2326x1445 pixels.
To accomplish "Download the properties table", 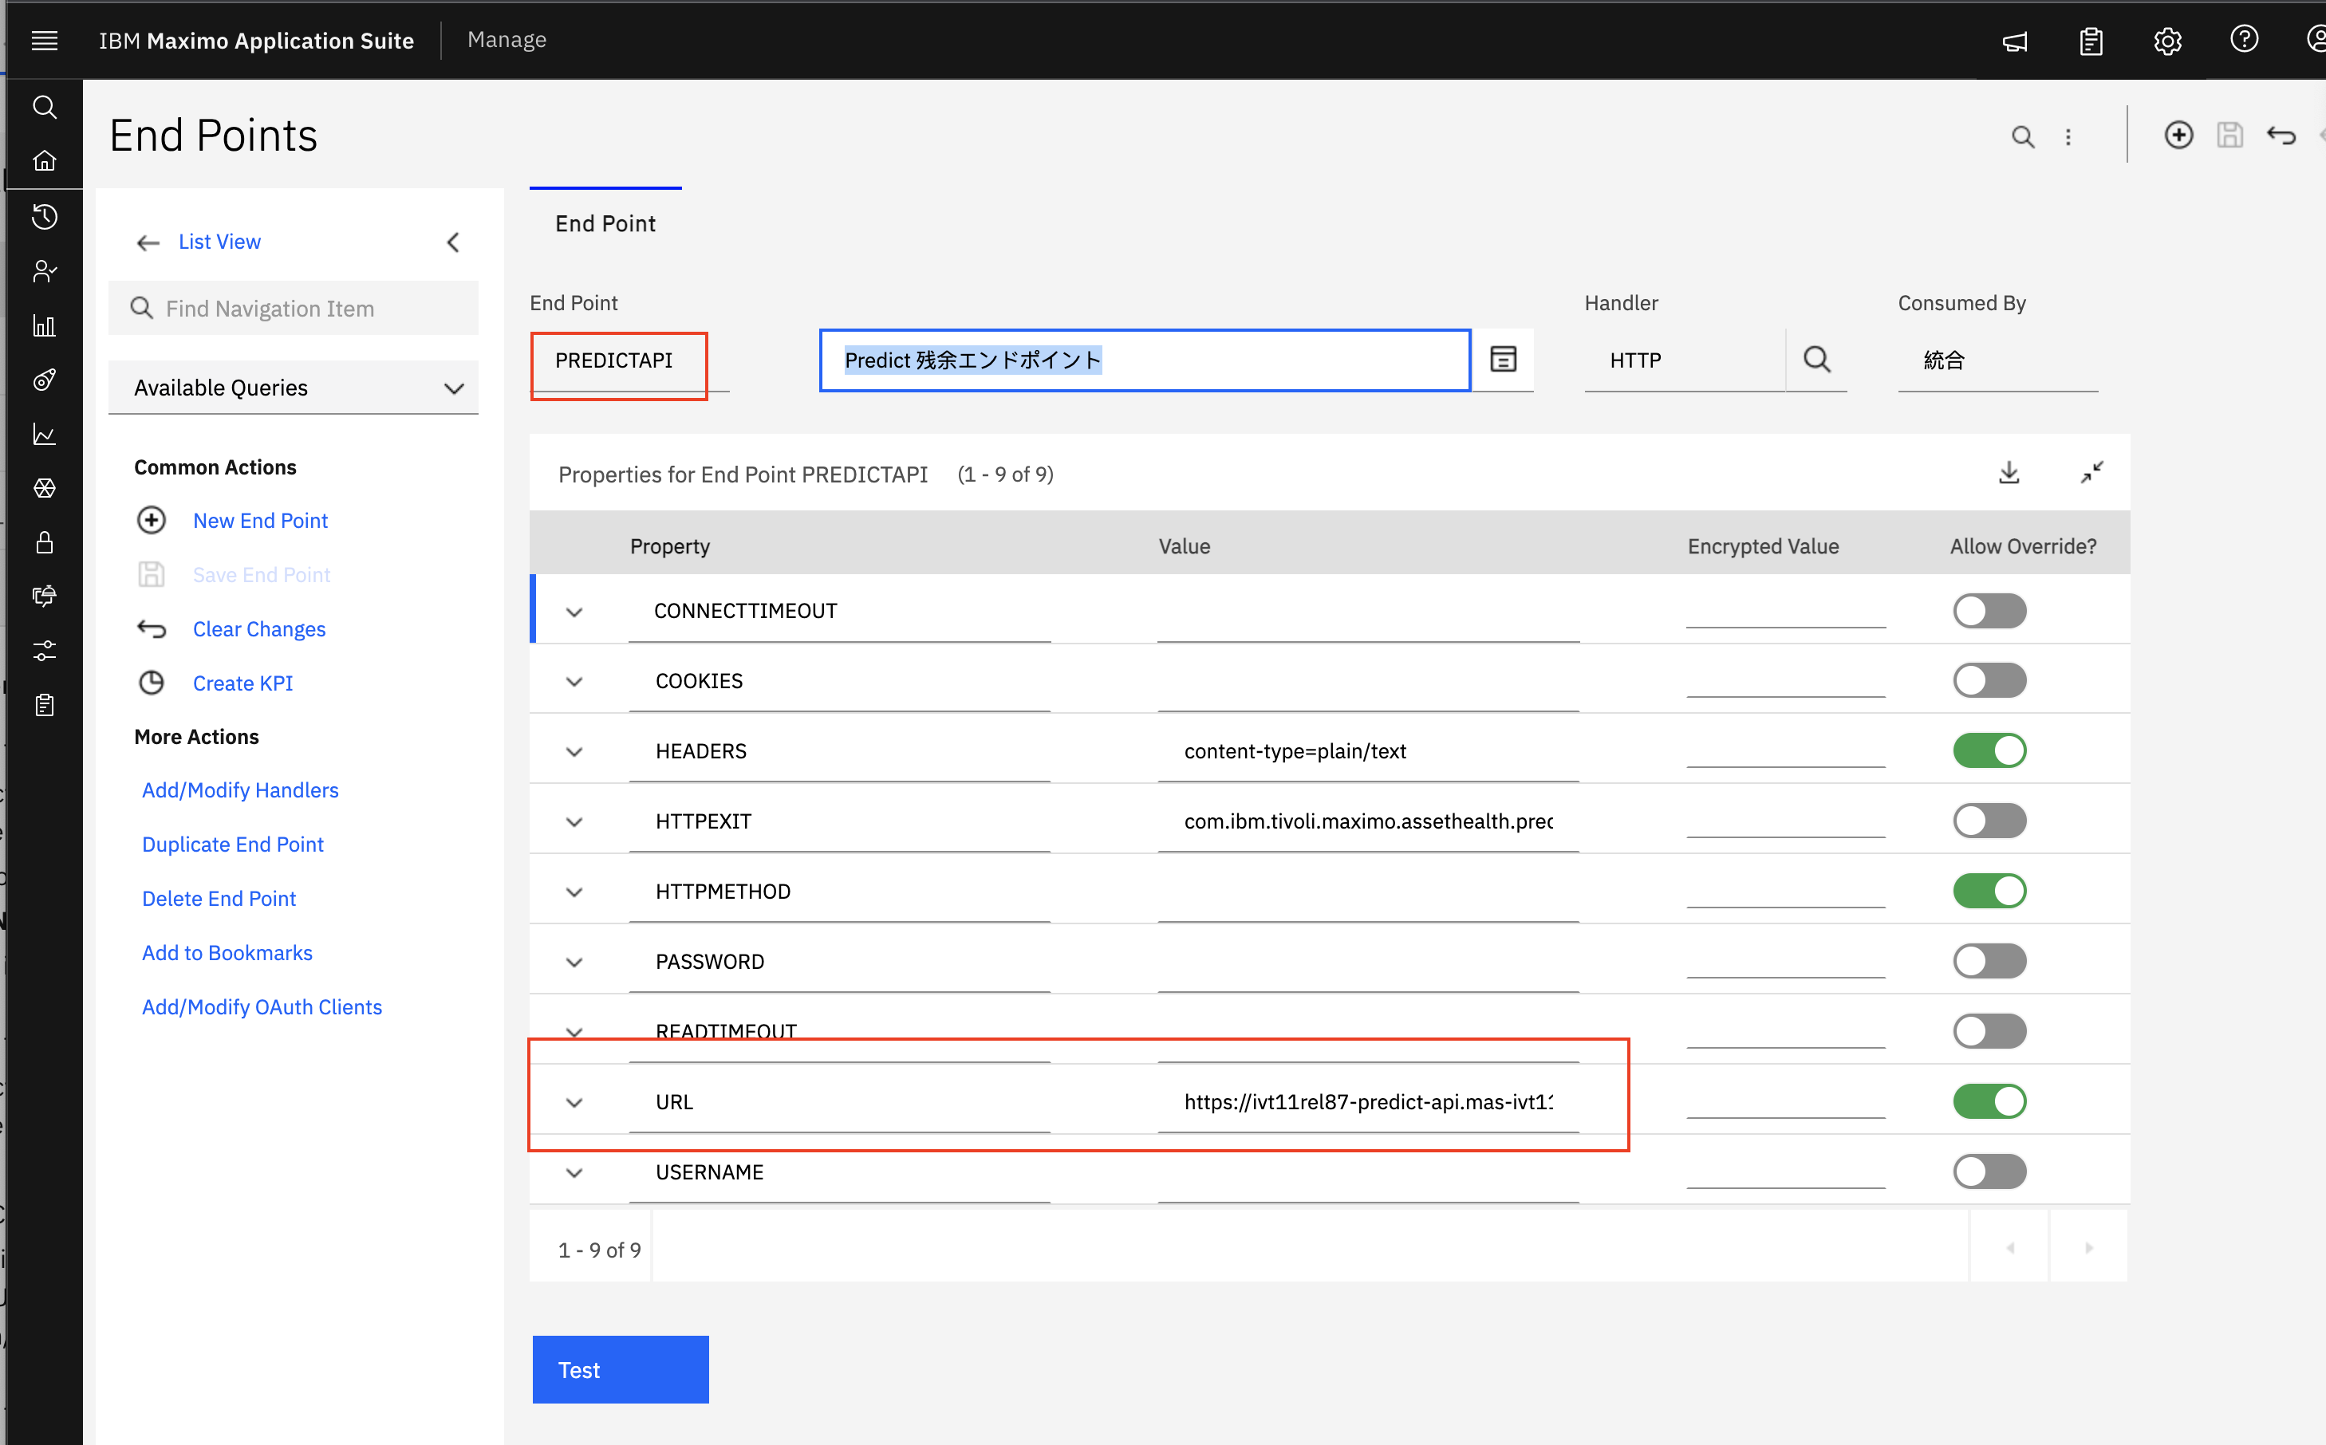I will [x=2009, y=472].
